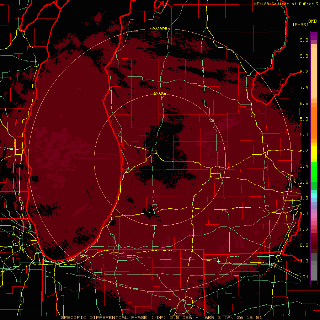Click the 7.4 scale value
This screenshot has height=320, width=320.
tap(304, 87)
